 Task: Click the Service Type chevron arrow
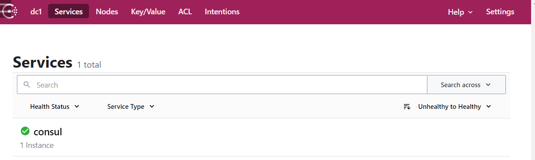point(152,106)
